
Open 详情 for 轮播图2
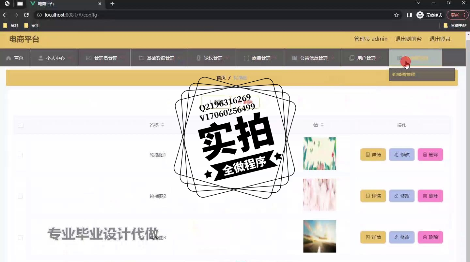pos(373,196)
